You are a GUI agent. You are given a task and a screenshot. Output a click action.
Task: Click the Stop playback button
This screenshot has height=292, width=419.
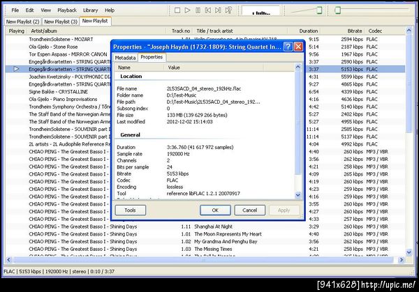177,10
